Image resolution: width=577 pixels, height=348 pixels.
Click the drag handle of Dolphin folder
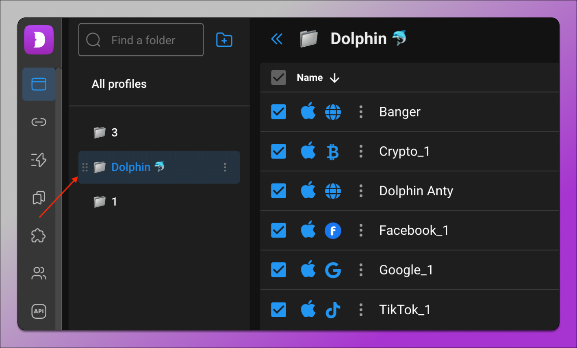coord(85,167)
